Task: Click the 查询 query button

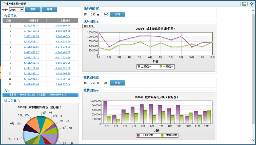Action: pos(33,10)
